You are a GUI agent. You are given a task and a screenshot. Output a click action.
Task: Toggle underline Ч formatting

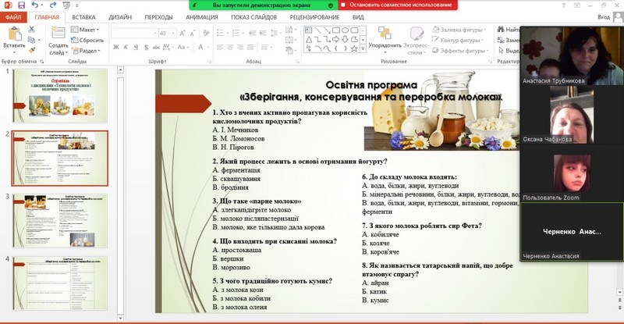pos(136,47)
